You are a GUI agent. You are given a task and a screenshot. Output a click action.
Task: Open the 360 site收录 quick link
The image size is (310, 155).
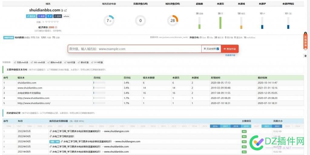pyautogui.click(x=38, y=62)
